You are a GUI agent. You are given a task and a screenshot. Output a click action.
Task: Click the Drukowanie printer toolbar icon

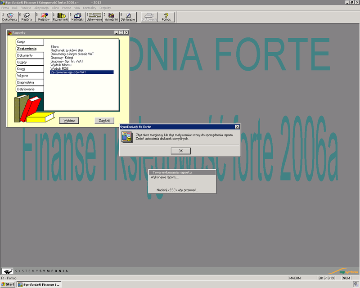149,17
